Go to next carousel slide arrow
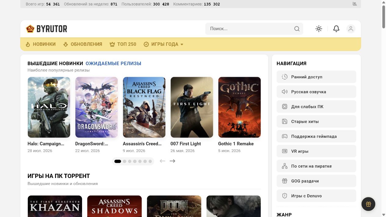The image size is (386, 217). (172, 161)
